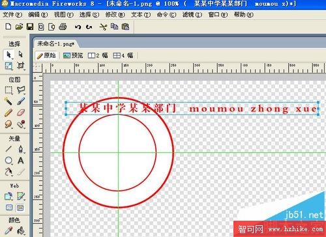
Task: Click the Import icon in toolbar
Action: tap(41, 27)
